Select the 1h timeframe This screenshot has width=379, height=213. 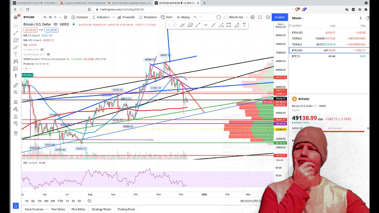coord(45,17)
